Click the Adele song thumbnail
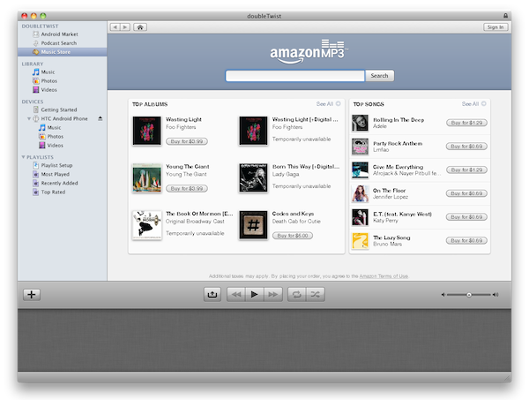The width and height of the screenshot is (529, 400). click(x=360, y=123)
